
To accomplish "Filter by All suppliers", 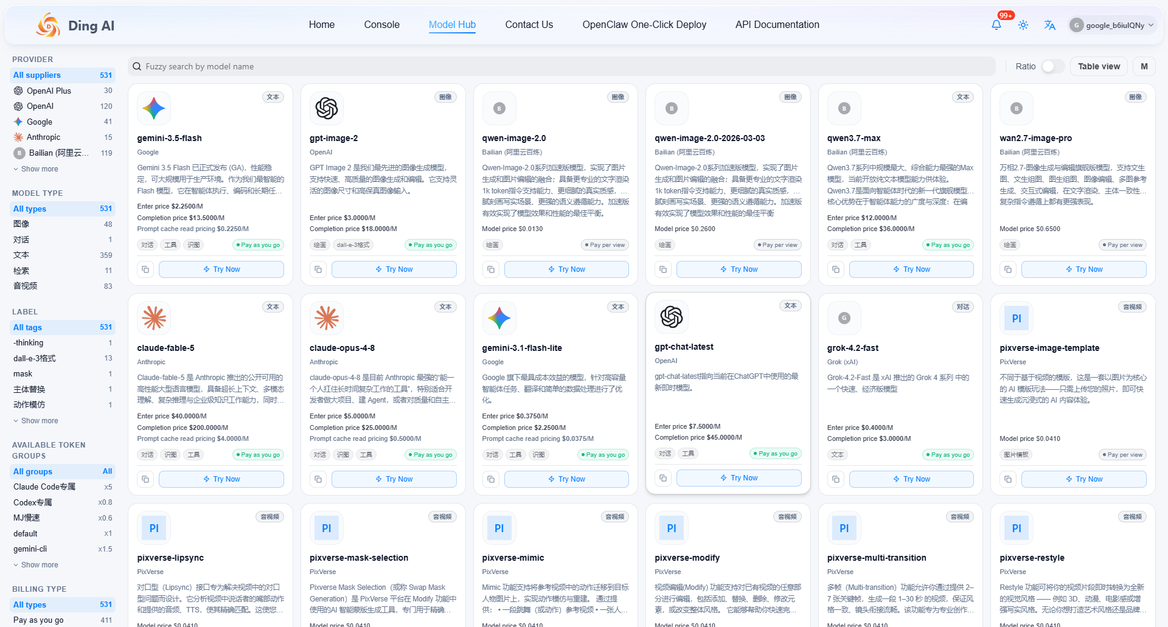I will (63, 75).
